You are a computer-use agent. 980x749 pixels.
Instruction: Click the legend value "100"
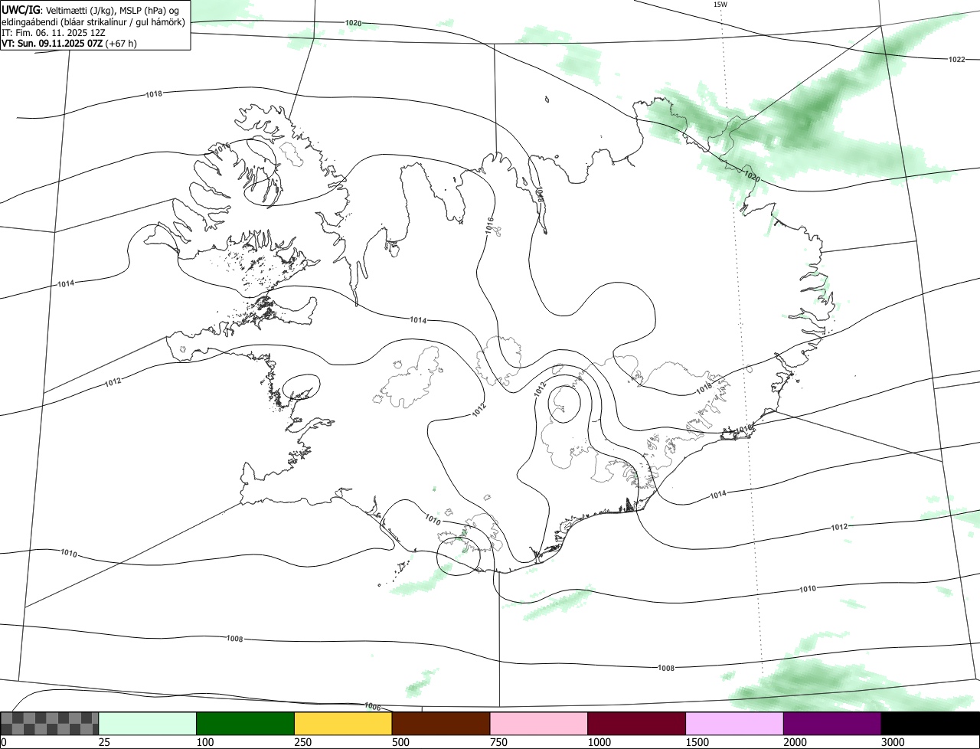coord(204,742)
